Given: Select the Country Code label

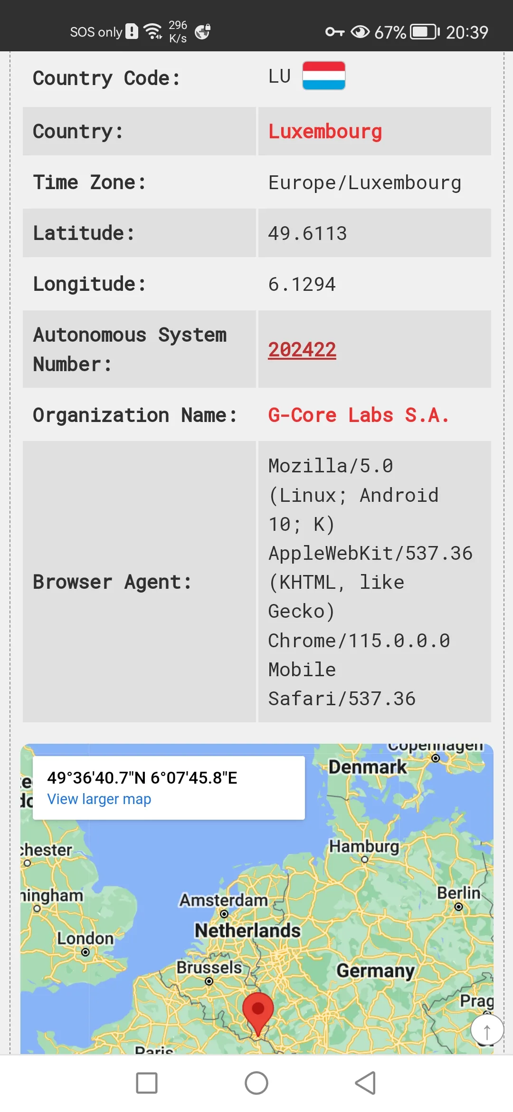Looking at the screenshot, I should (107, 78).
